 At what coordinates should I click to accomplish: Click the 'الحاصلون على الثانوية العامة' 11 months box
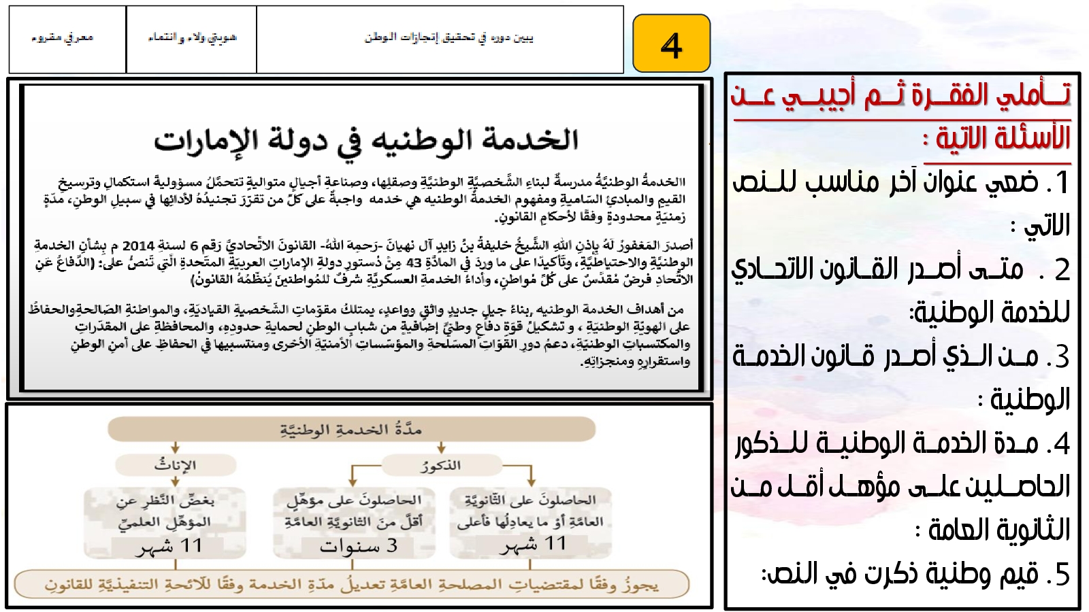click(x=530, y=522)
